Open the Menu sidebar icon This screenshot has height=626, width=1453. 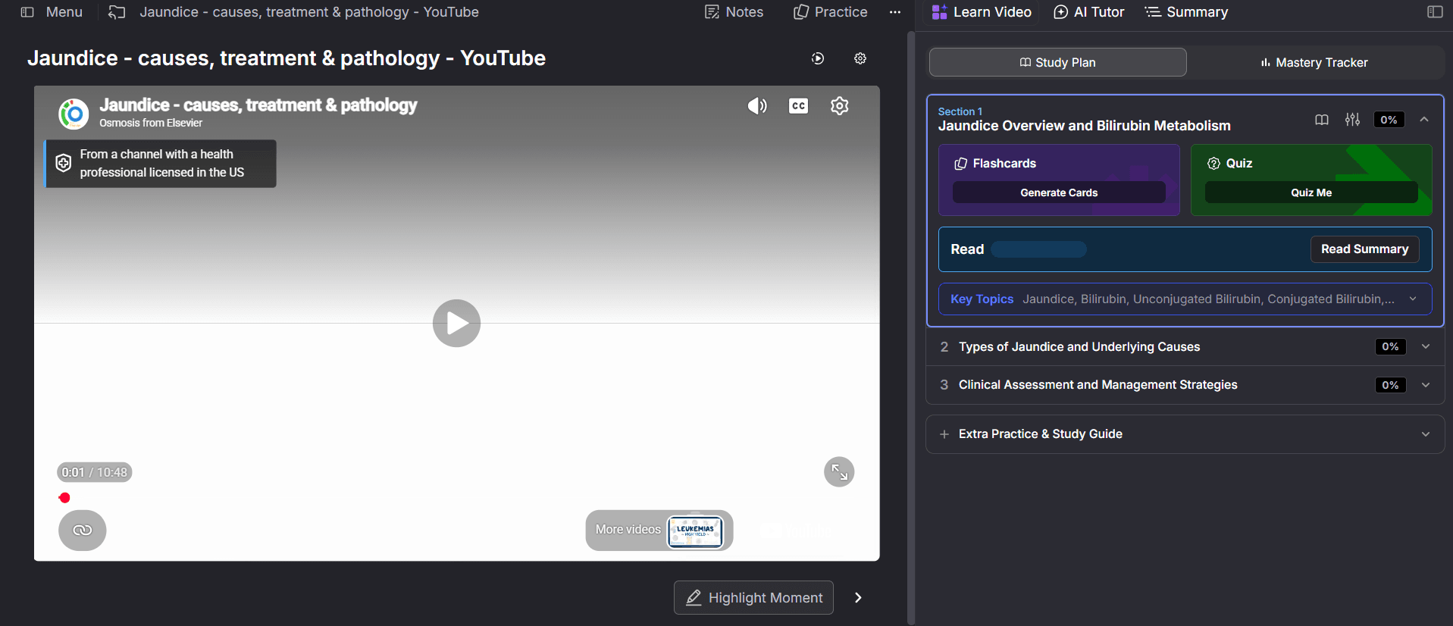coord(27,12)
